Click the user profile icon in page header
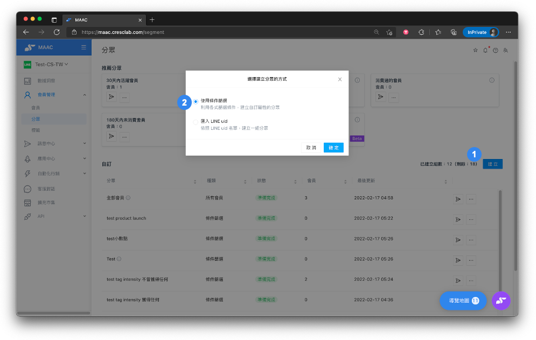This screenshot has width=536, height=340. [x=506, y=50]
